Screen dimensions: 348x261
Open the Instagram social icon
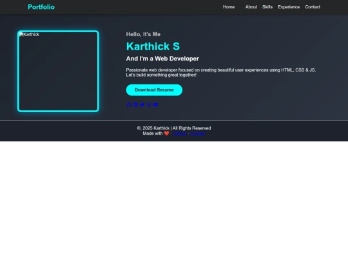pyautogui.click(x=149, y=104)
